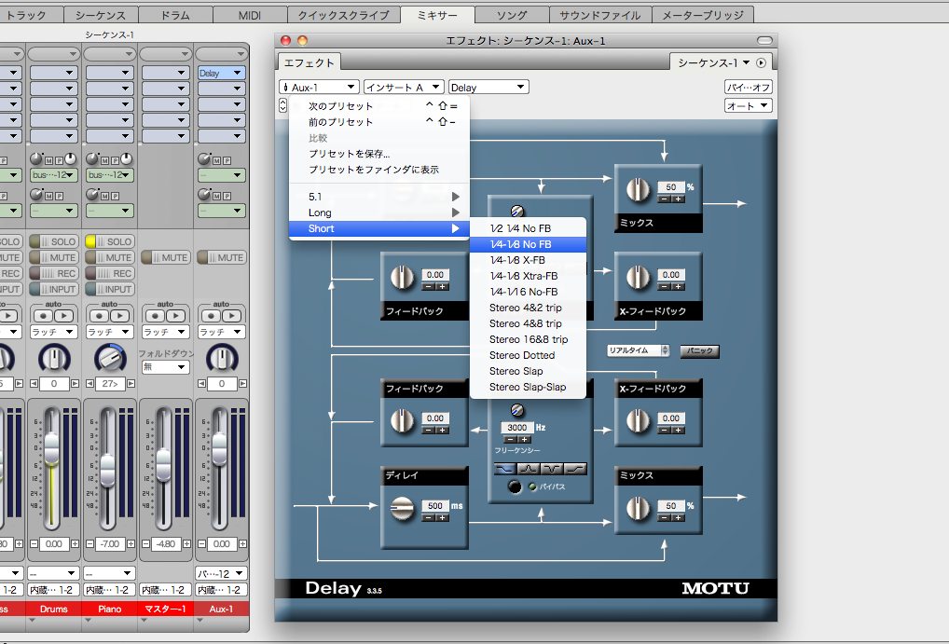This screenshot has width=949, height=644.
Task: Click the Piano fader value field -7.00
Action: (110, 543)
